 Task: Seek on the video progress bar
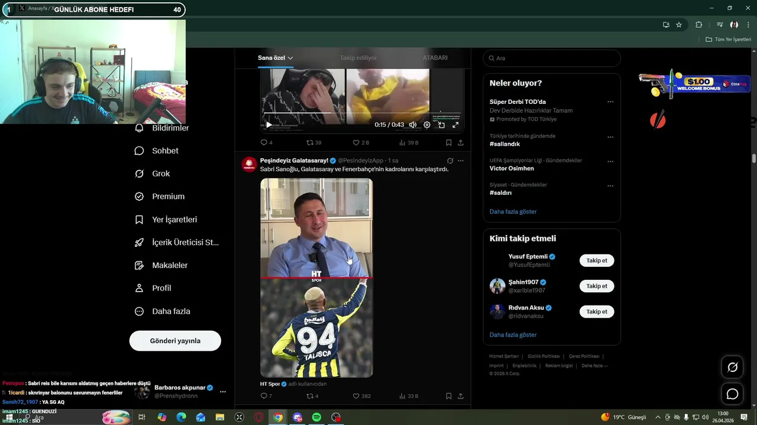coord(362,113)
